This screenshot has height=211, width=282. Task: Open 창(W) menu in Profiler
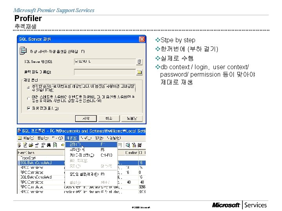click(99, 138)
